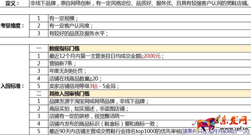Click the '一' numeral beside 数据指标门槛

(x=39, y=49)
